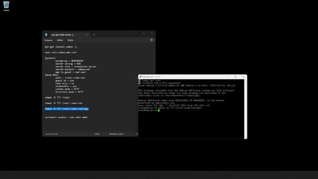318x179 pixels.
Task: Click the executed chmod command line in PuTTY
Action: point(170,108)
